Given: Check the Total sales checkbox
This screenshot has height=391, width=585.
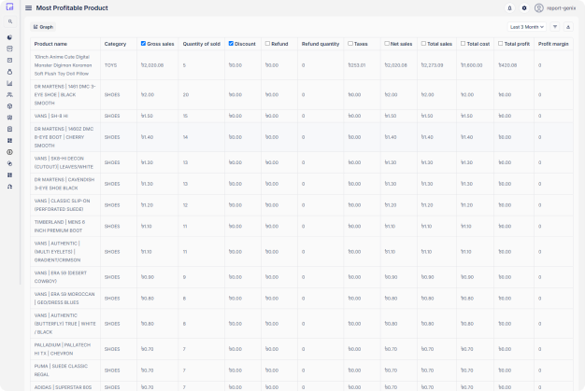Looking at the screenshot, I should pyautogui.click(x=423, y=44).
